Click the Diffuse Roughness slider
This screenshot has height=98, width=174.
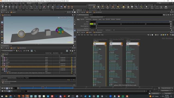pyautogui.click(x=133, y=26)
